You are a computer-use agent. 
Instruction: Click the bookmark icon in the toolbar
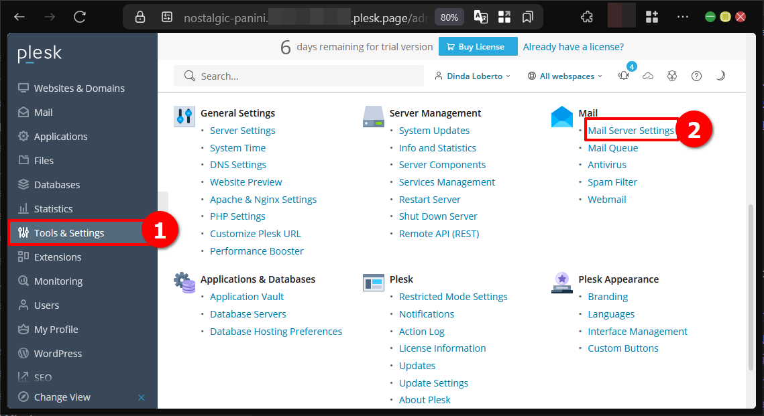[528, 17]
